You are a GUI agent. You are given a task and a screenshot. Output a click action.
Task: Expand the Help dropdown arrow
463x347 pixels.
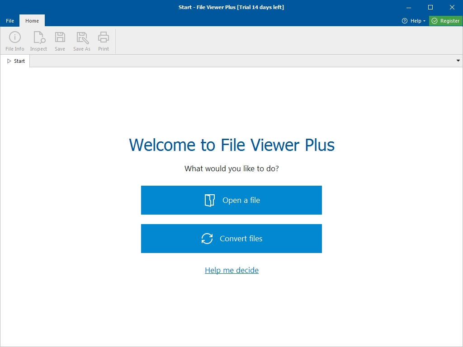(425, 21)
